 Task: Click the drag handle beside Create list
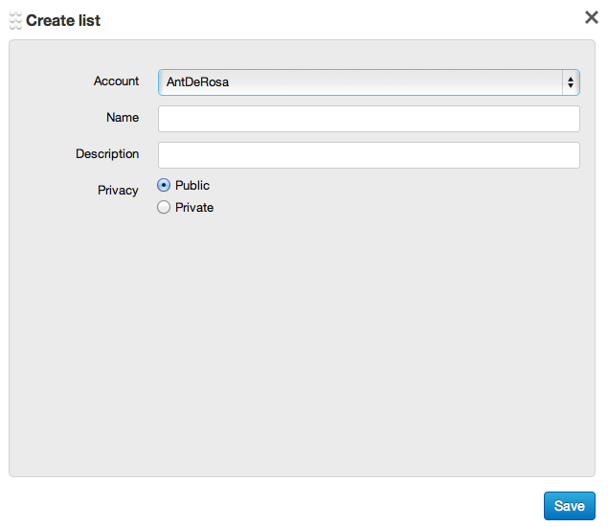[14, 20]
